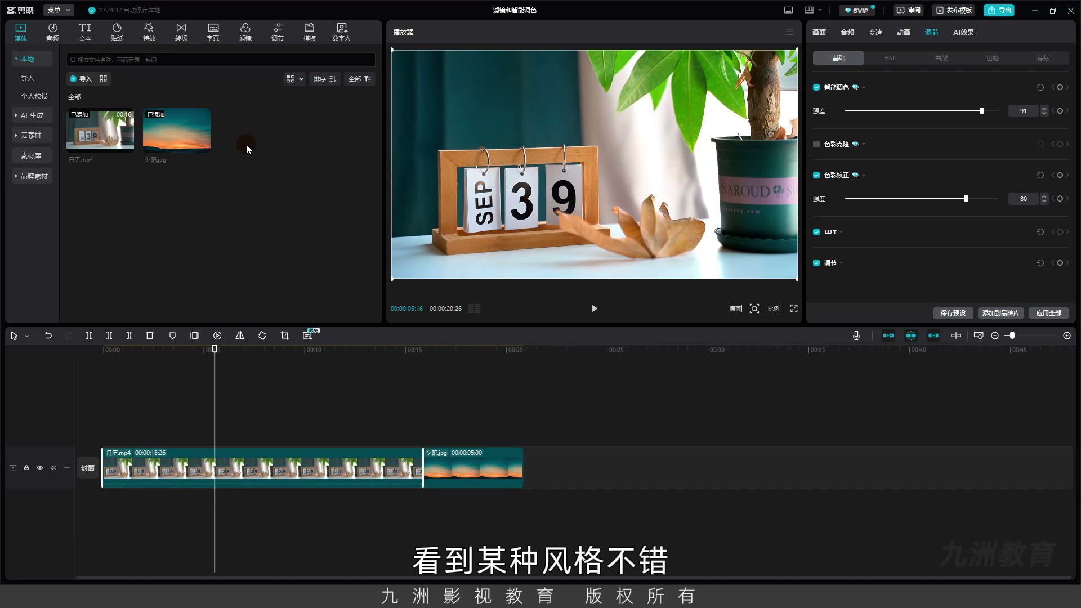Viewport: 1081px width, 608px height.
Task: Reset 智能调色 with its circular arrow
Action: tap(1040, 87)
